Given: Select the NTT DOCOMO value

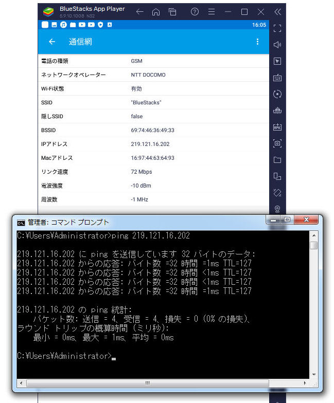Looking at the screenshot, I should pyautogui.click(x=148, y=75).
